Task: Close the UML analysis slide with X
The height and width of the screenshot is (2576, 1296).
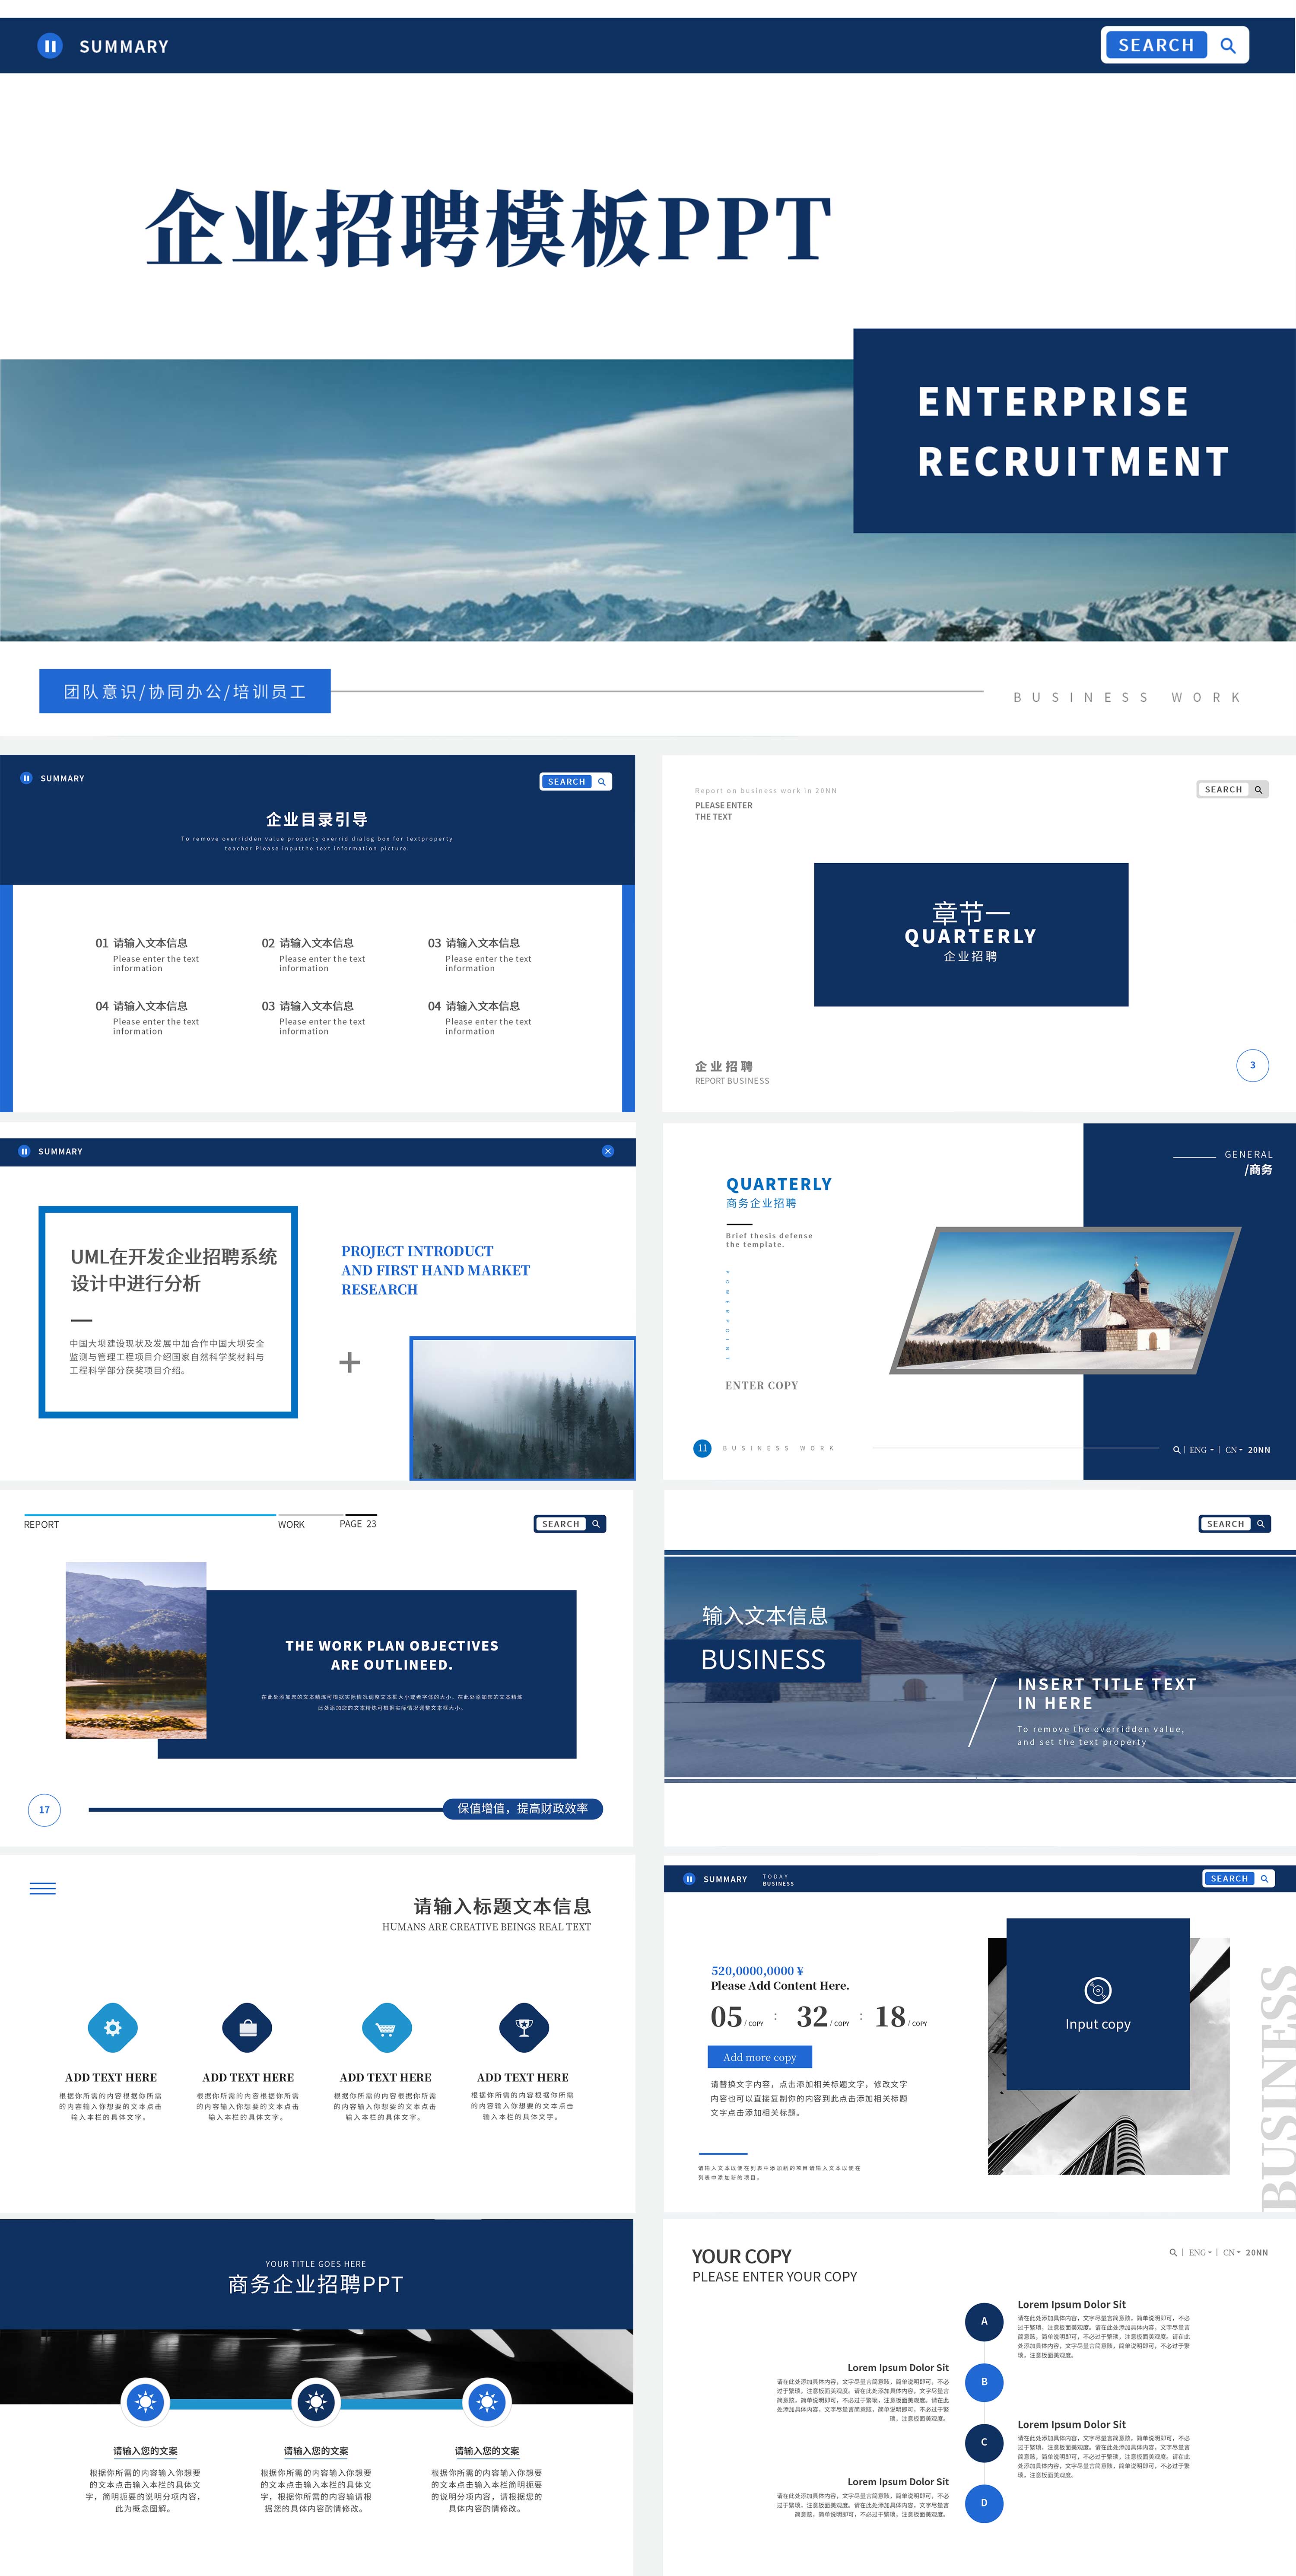Action: click(x=608, y=1151)
